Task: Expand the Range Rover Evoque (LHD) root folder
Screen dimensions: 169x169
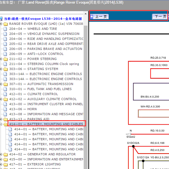Action: 1,24
